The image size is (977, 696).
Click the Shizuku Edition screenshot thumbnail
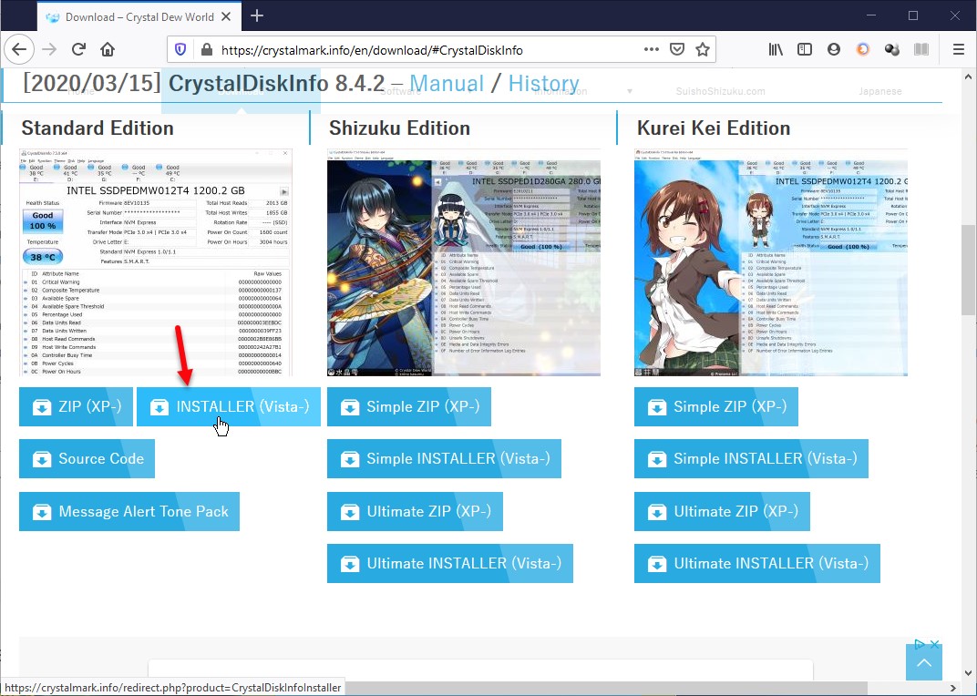point(464,262)
